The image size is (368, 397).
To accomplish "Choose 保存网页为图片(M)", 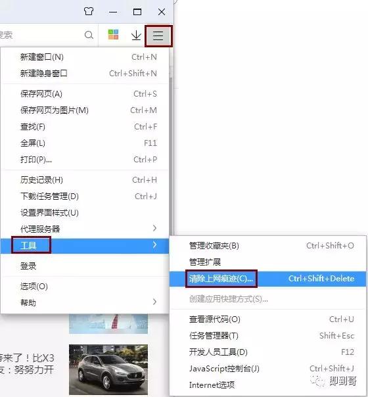I will pos(85,110).
